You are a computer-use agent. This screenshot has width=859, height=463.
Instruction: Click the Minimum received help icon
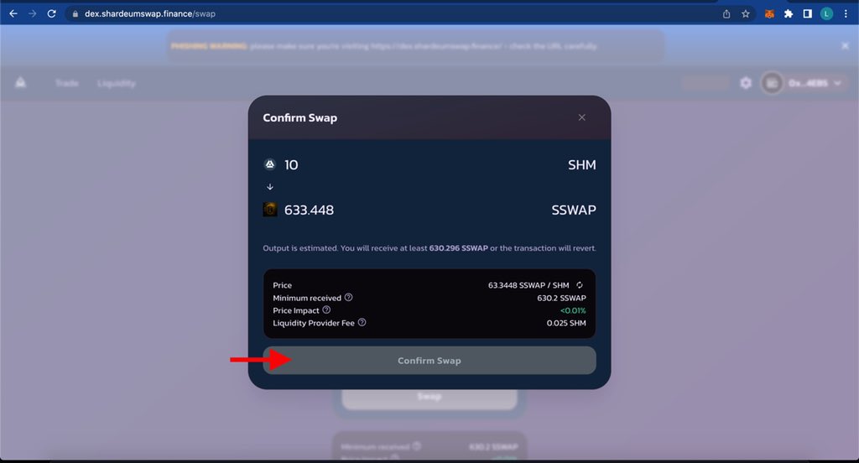click(x=348, y=298)
